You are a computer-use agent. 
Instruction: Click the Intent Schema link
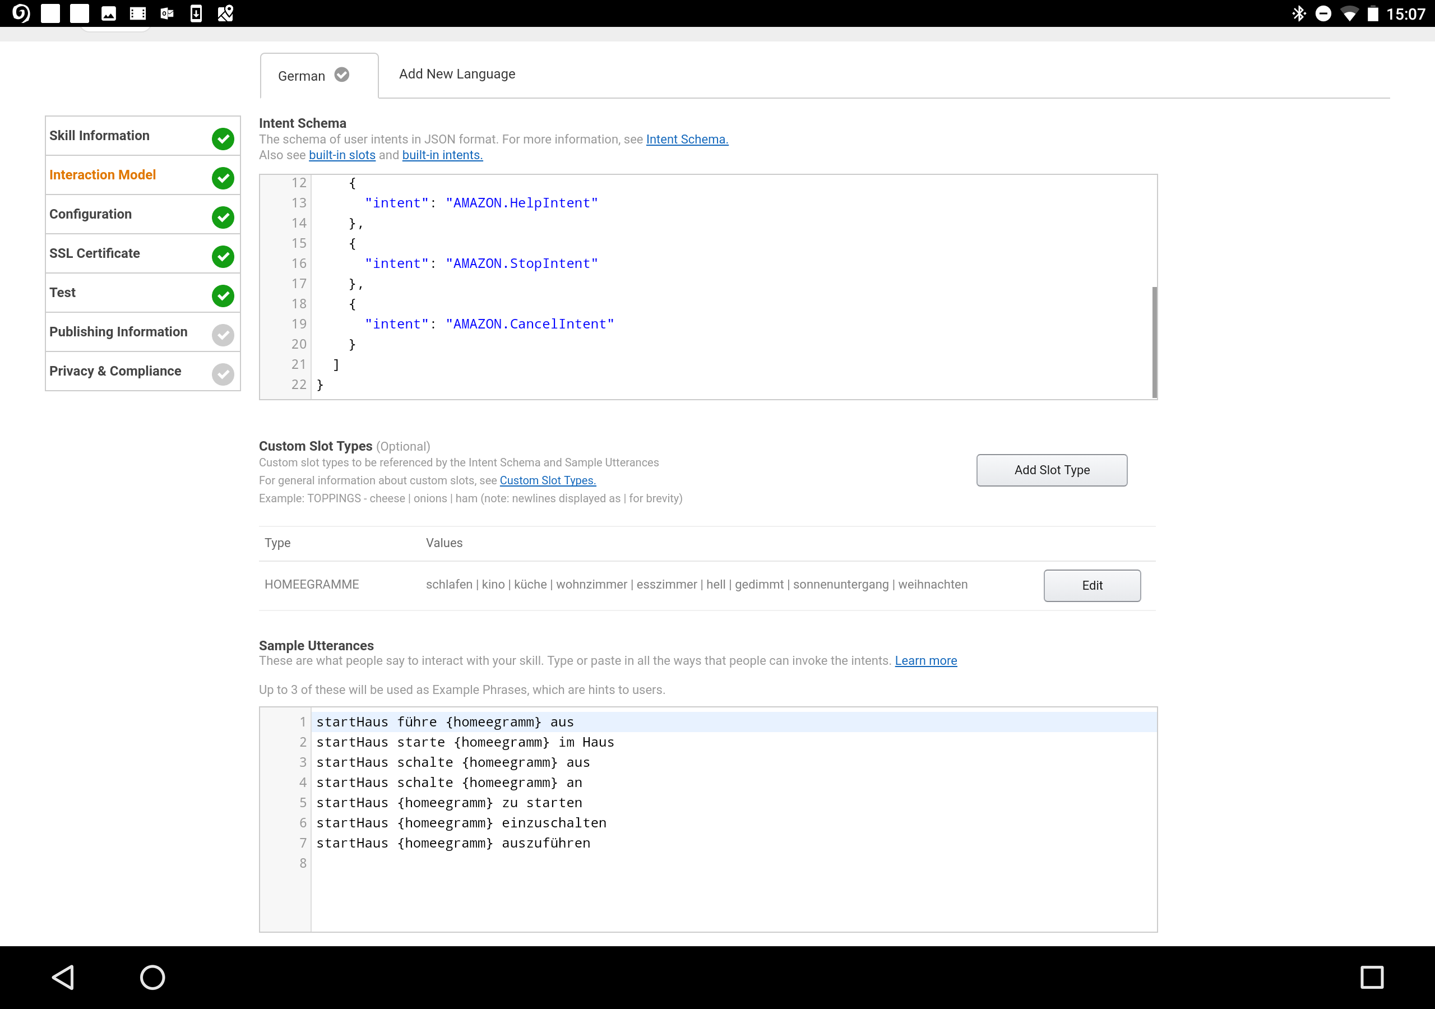pyautogui.click(x=686, y=138)
